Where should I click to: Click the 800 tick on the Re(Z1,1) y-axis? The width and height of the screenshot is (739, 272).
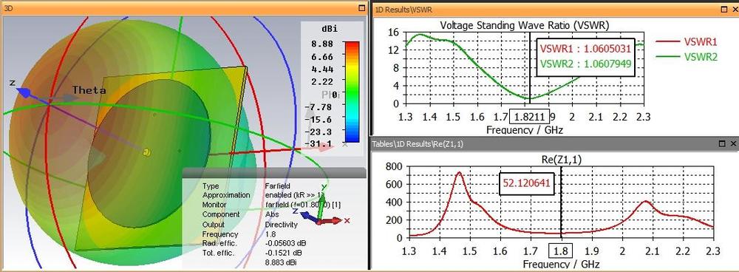pyautogui.click(x=393, y=166)
